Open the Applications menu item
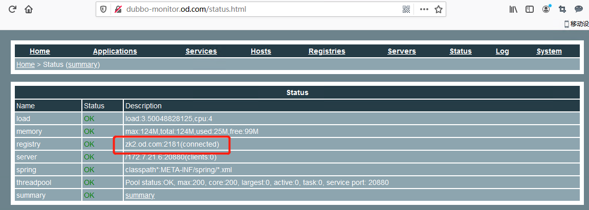The height and width of the screenshot is (210, 589). click(115, 51)
